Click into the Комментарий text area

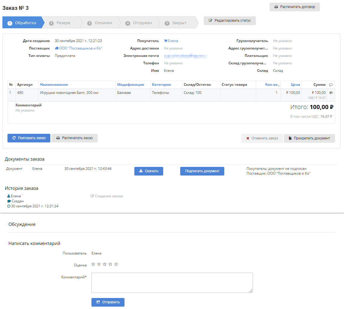172,282
